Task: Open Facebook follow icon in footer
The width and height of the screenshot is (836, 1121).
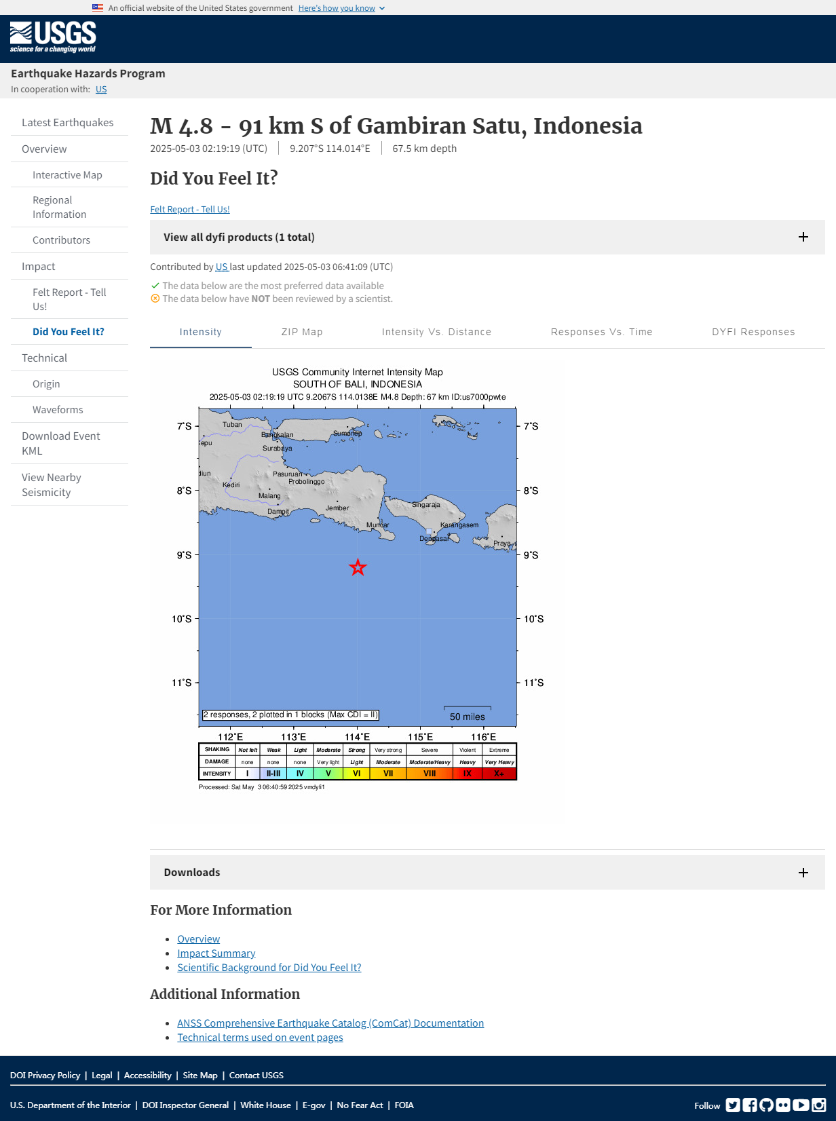Action: coord(750,1105)
